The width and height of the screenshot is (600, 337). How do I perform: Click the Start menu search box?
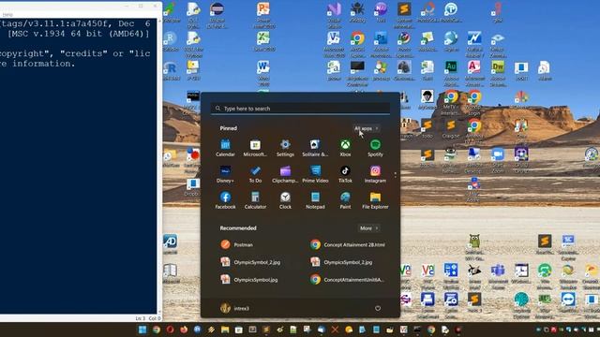(x=300, y=109)
